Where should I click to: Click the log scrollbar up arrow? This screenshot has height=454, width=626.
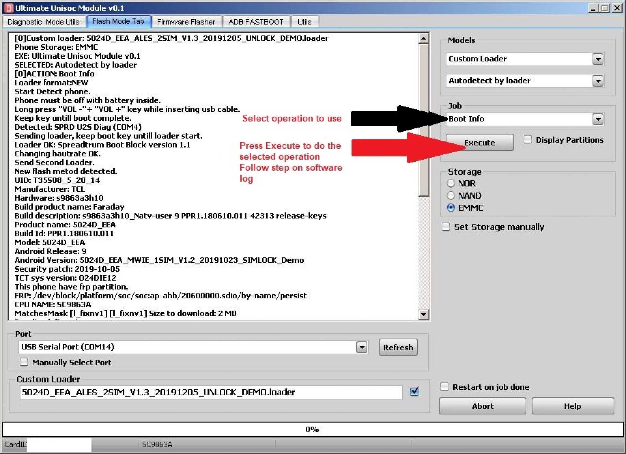tap(424, 38)
